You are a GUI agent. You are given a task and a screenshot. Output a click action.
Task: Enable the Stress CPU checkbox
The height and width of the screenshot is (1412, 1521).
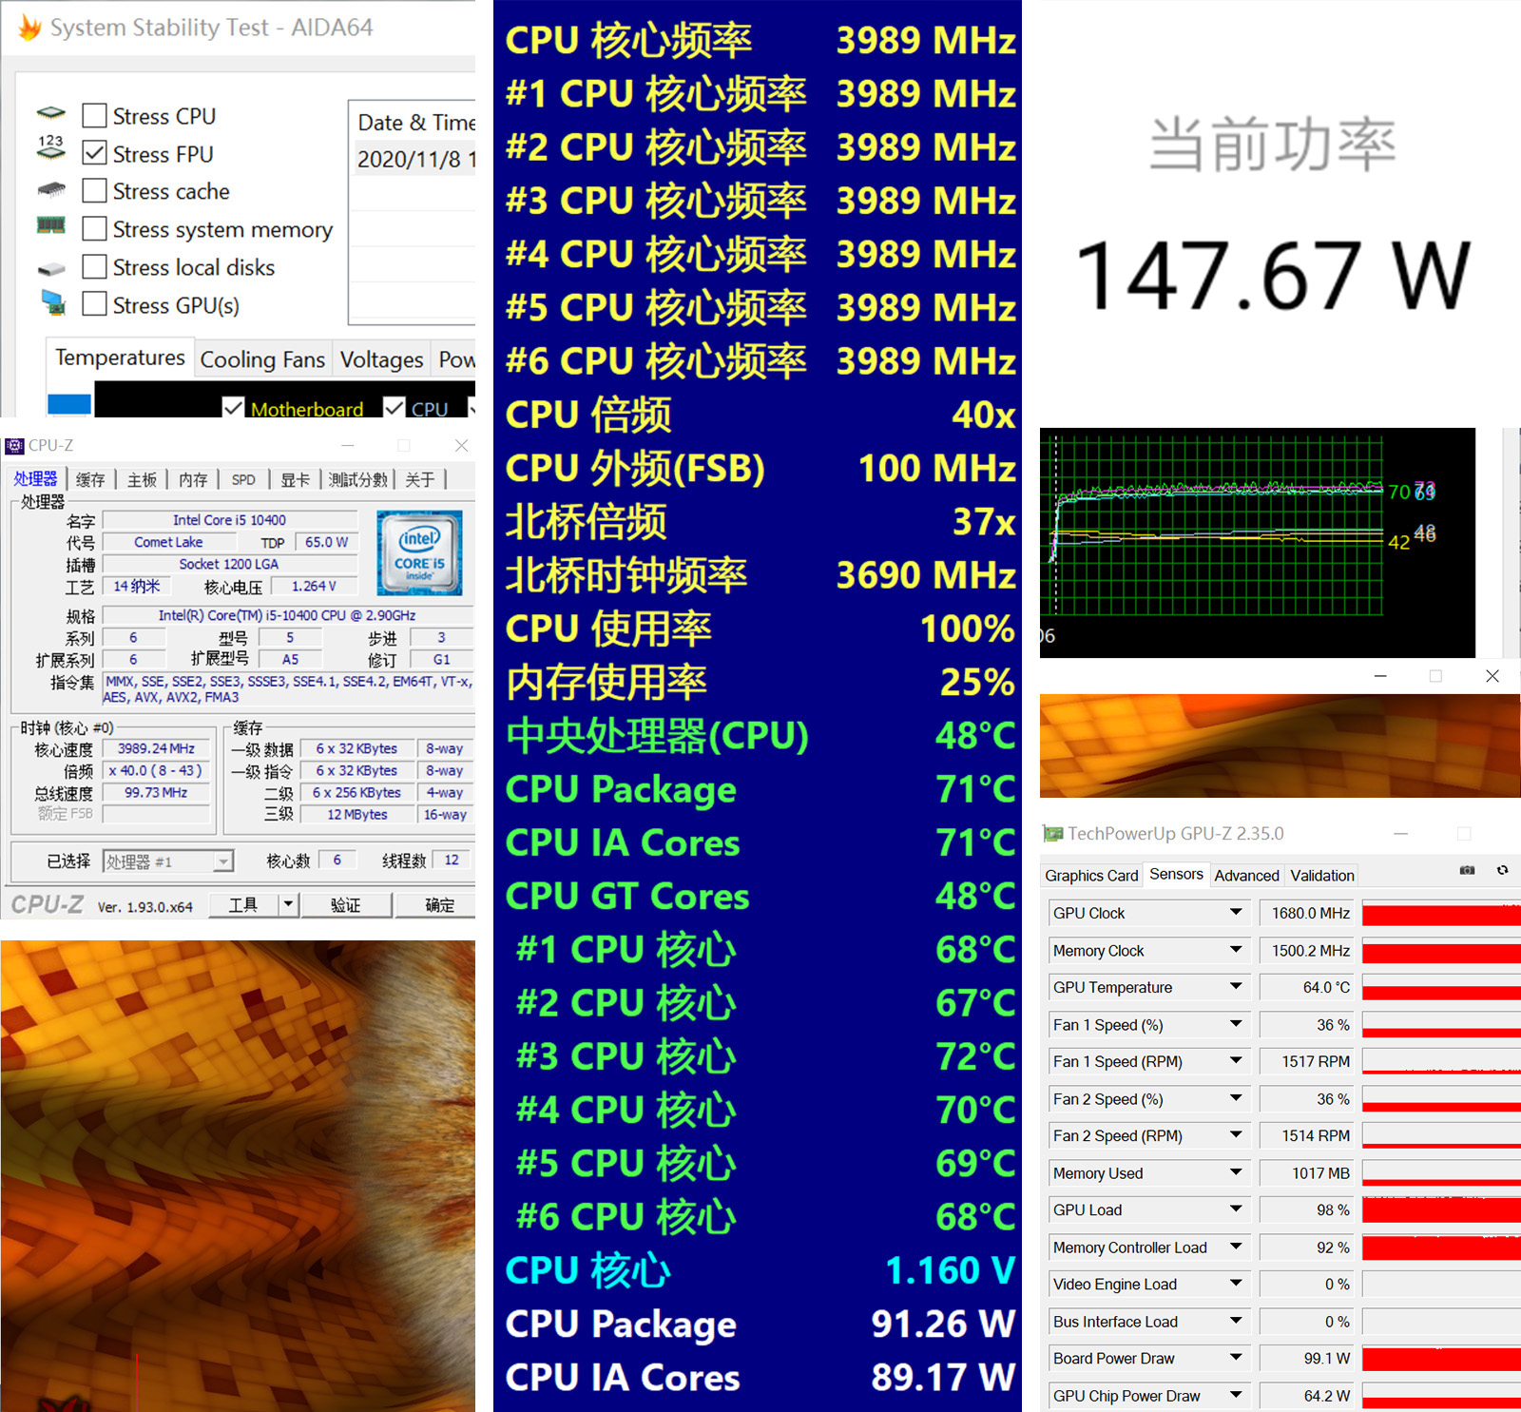tap(94, 116)
